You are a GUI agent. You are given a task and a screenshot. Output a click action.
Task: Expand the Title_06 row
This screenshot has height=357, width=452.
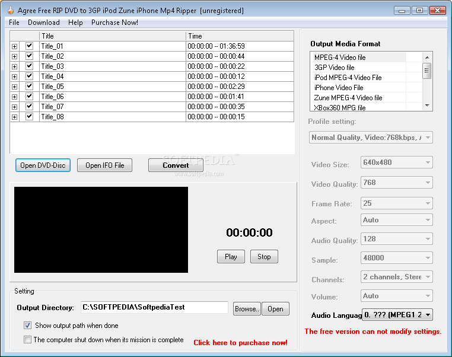click(14, 97)
